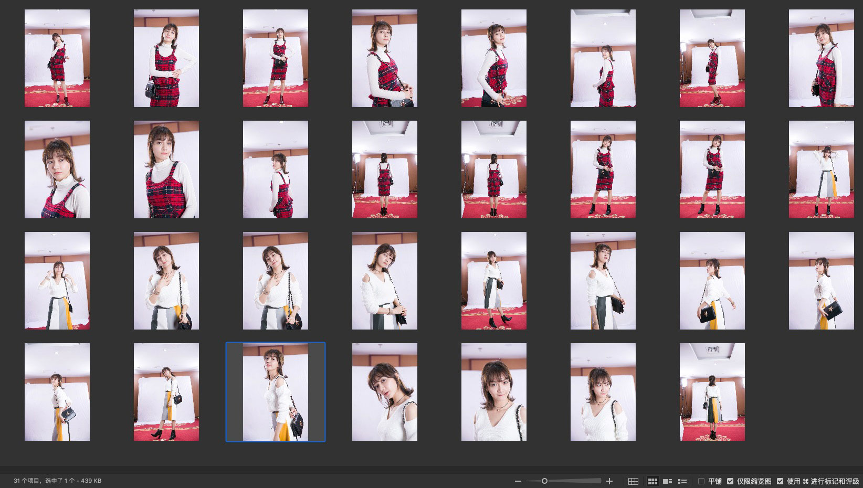
Task: Enable the 平铺 checkbox
Action: pyautogui.click(x=701, y=481)
